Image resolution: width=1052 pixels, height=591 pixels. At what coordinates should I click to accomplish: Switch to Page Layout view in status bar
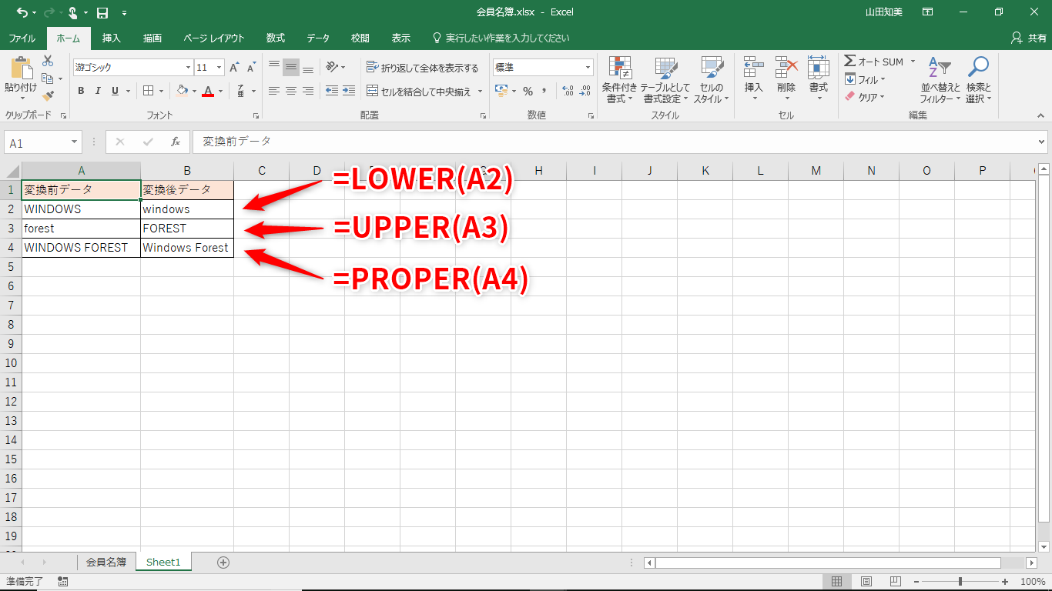click(x=866, y=582)
